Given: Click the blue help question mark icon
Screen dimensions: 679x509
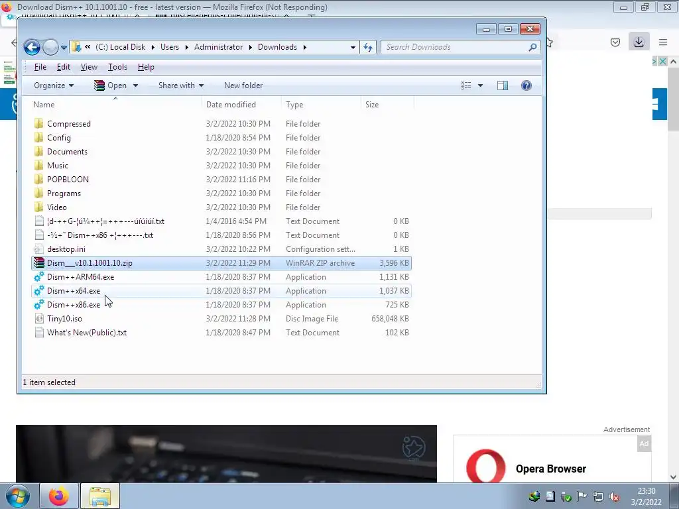Looking at the screenshot, I should [526, 85].
